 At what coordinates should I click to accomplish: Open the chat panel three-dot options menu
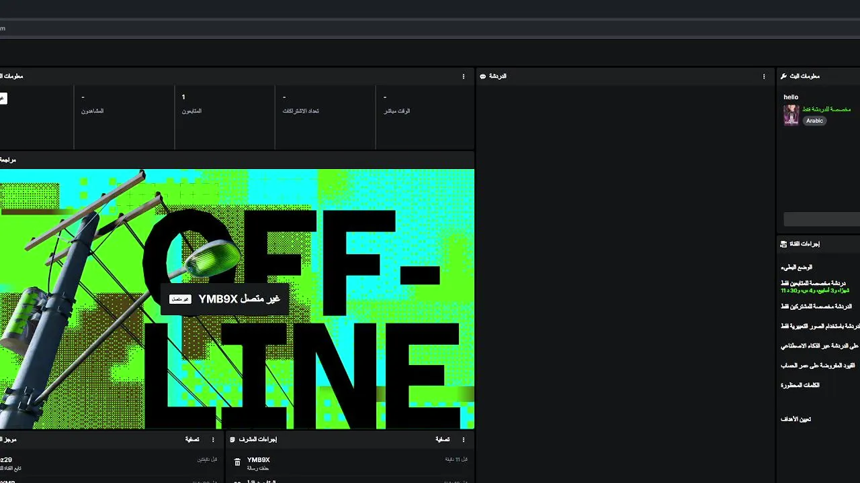coord(764,76)
